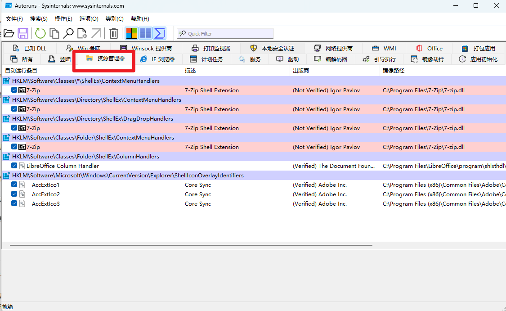Sort by the 镜像路径 column header
Screen dimensions: 506x311
[x=443, y=70]
